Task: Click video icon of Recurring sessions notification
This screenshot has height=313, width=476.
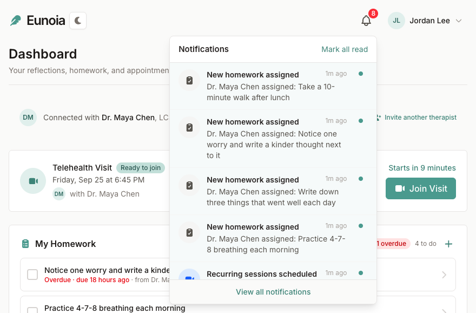Action: (189, 275)
